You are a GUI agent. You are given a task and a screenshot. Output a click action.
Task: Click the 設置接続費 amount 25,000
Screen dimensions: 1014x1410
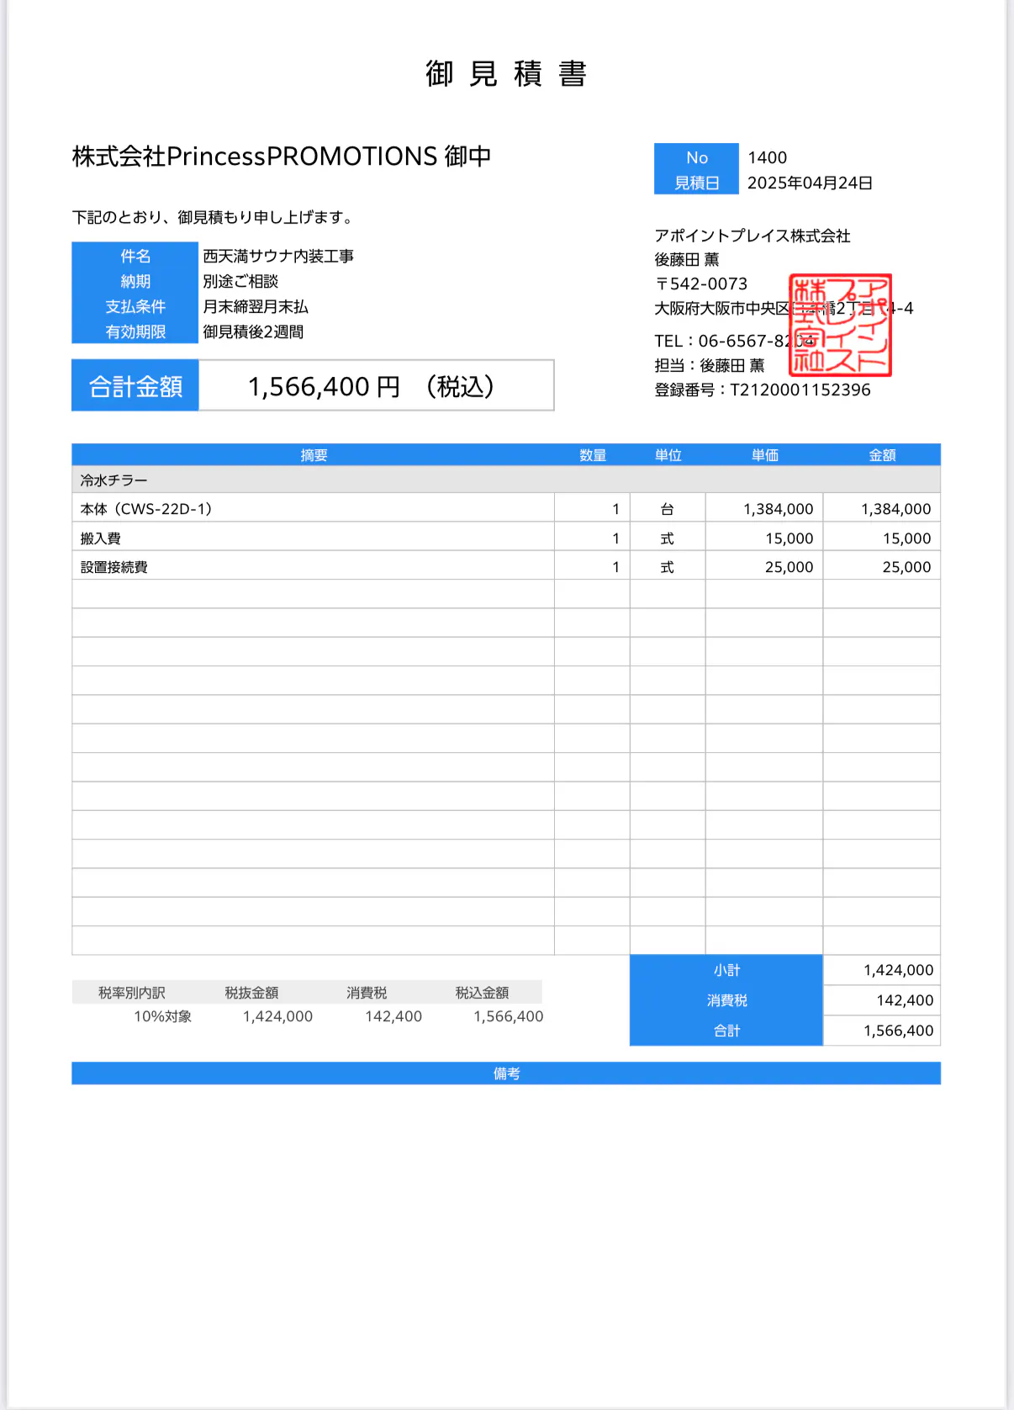(x=906, y=567)
